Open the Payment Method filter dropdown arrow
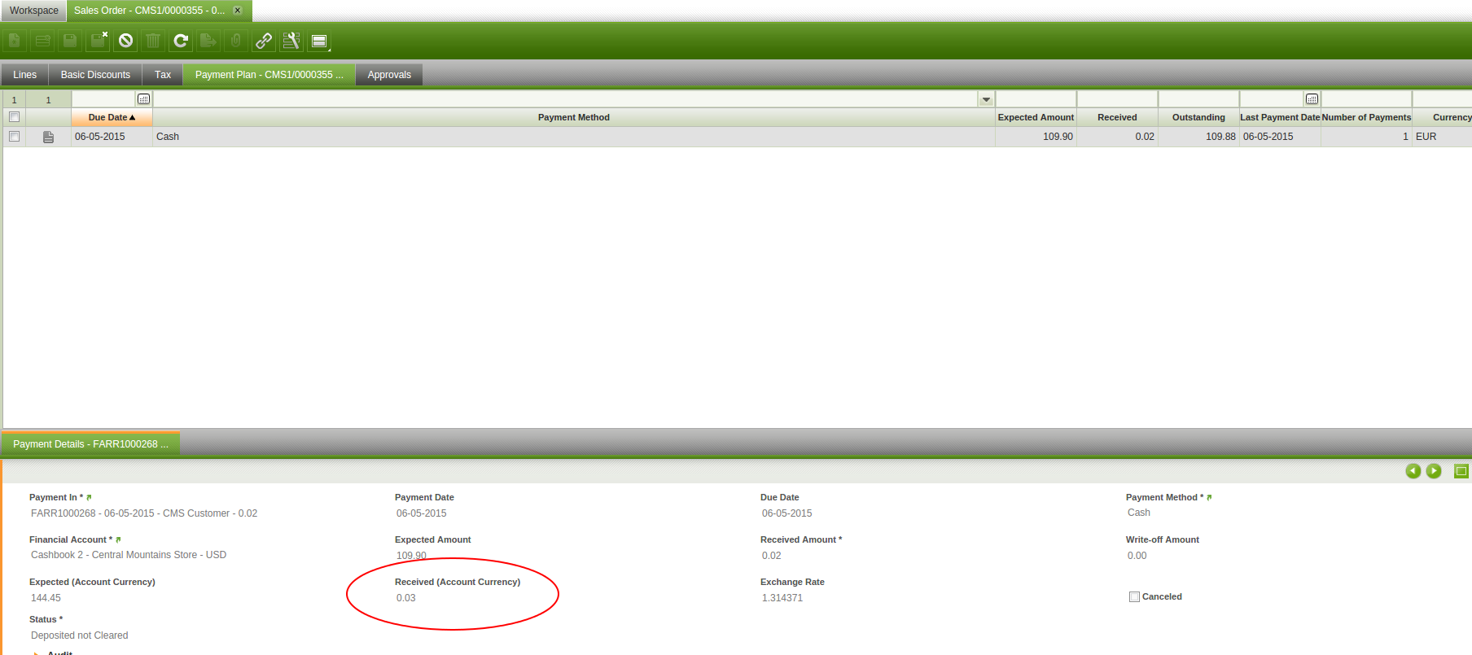1472x655 pixels. [x=986, y=99]
